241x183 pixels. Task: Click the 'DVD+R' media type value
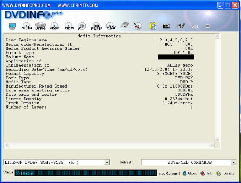[186, 82]
